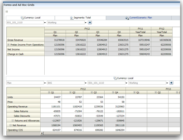Click Sales Discounts Q1 cell -47071
183x140 pixels.
51,116
